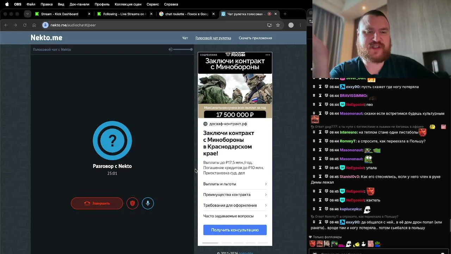The image size is (451, 254).
Task: Open the browser profile avatar
Action: (291, 25)
